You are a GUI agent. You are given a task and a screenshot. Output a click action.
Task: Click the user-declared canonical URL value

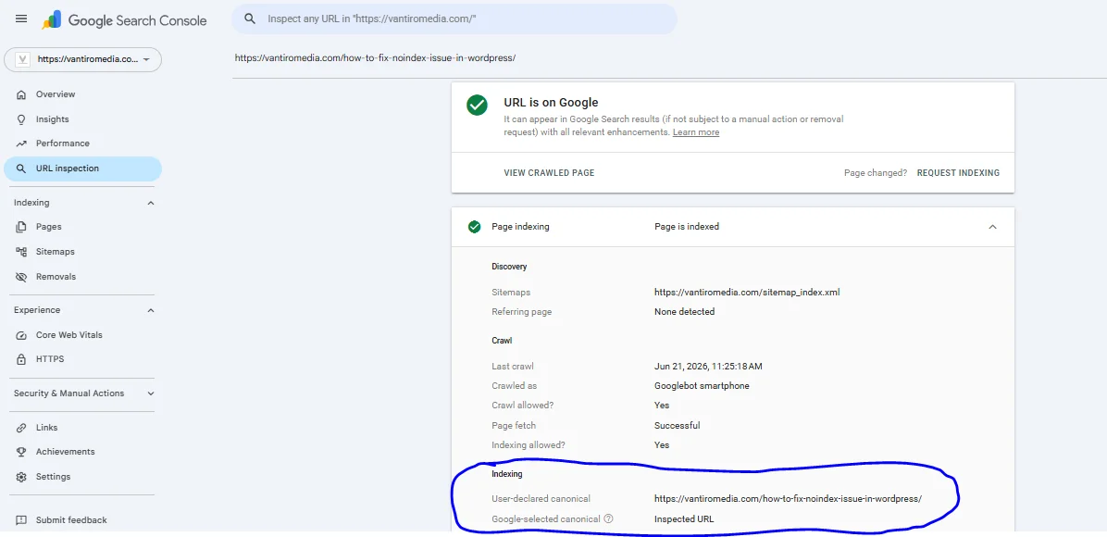click(788, 498)
